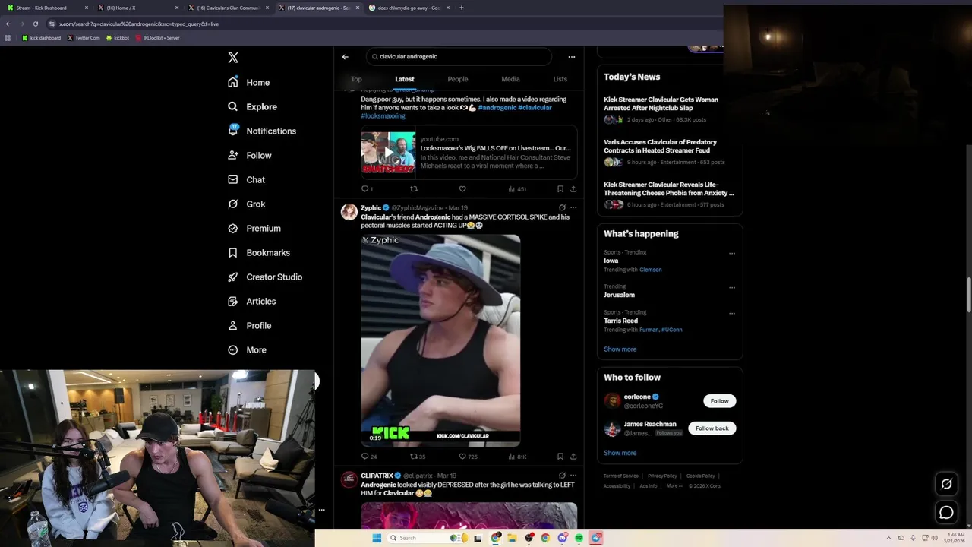This screenshot has width=972, height=547.
Task: Open Windows Start menu
Action: tap(376, 538)
